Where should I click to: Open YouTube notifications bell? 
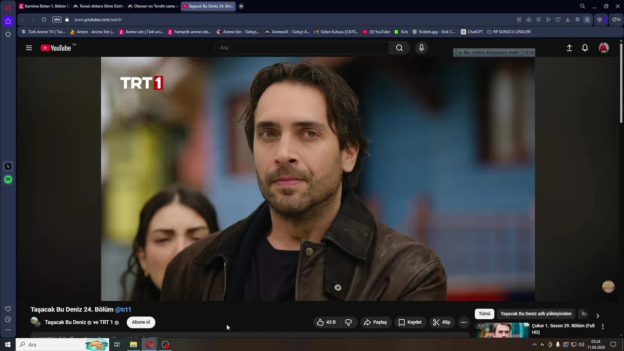585,48
